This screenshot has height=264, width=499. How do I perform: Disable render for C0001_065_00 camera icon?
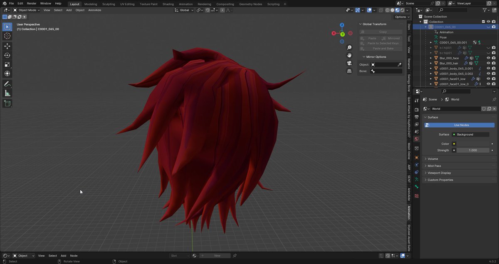pyautogui.click(x=494, y=27)
